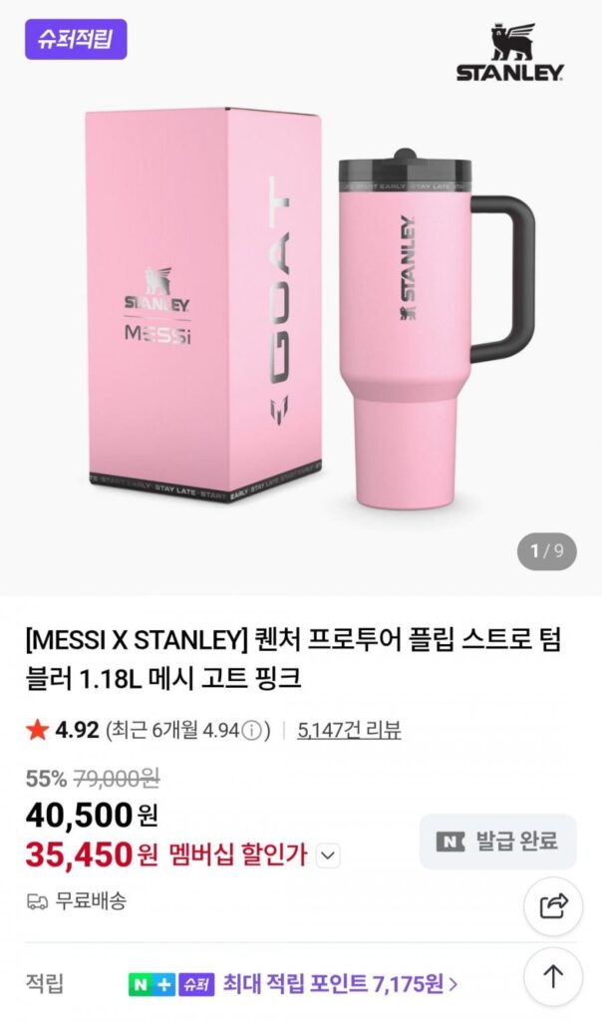Tap the 슈퍼적립 purple badge
The image size is (602, 1021).
point(76,40)
